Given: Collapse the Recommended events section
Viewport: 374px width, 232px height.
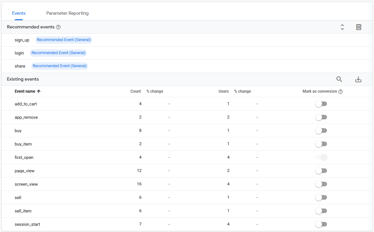Looking at the screenshot, I should click(342, 27).
